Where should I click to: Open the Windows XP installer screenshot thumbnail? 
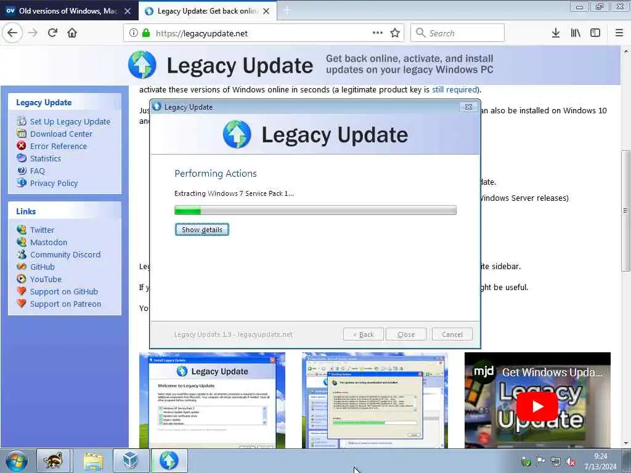[x=212, y=400]
